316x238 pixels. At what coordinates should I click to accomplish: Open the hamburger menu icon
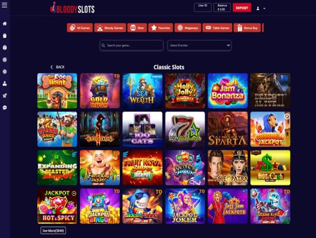pos(4,5)
